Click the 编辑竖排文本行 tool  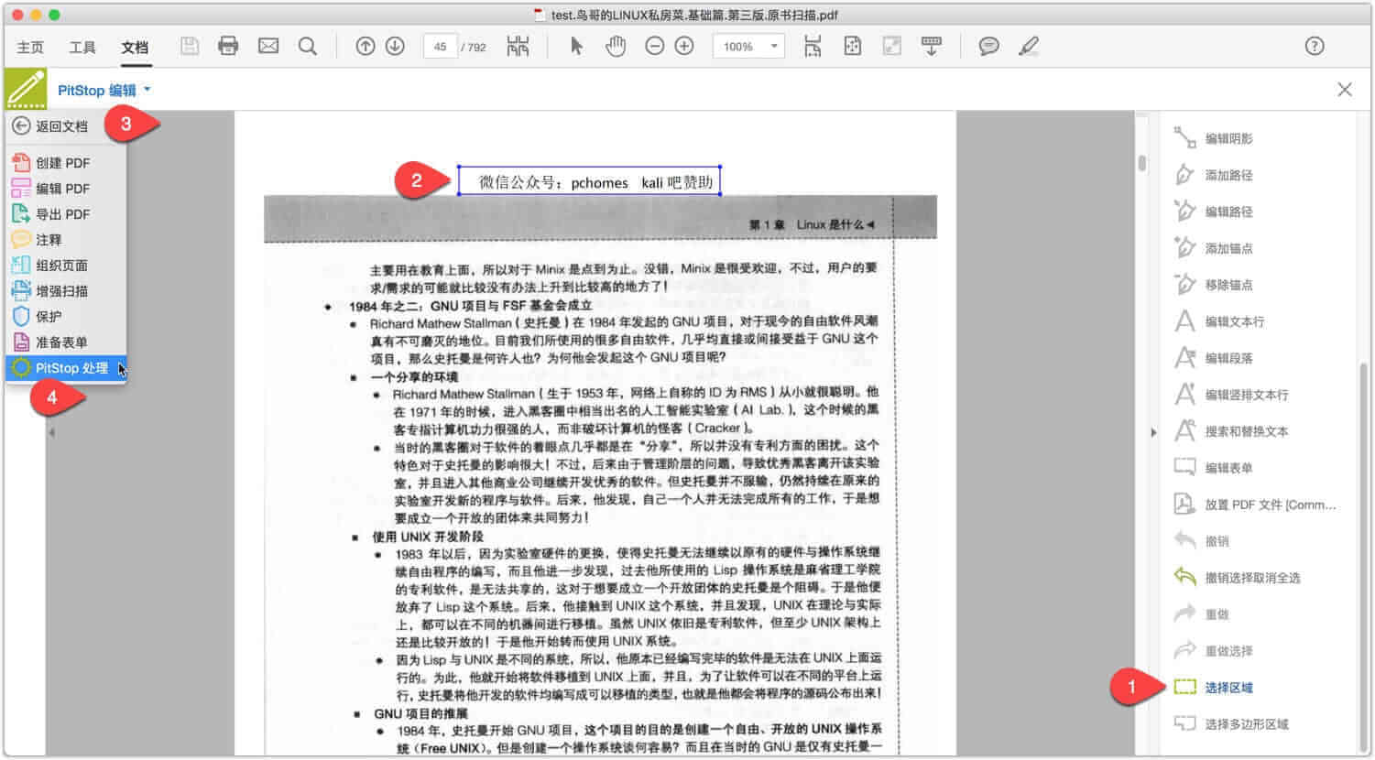click(x=1231, y=395)
